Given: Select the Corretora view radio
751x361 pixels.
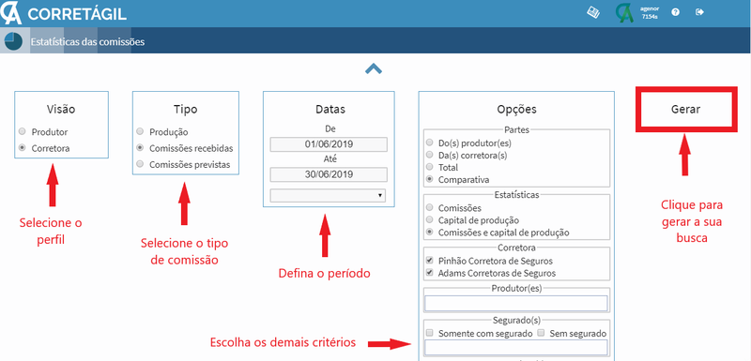Looking at the screenshot, I should click(x=22, y=148).
